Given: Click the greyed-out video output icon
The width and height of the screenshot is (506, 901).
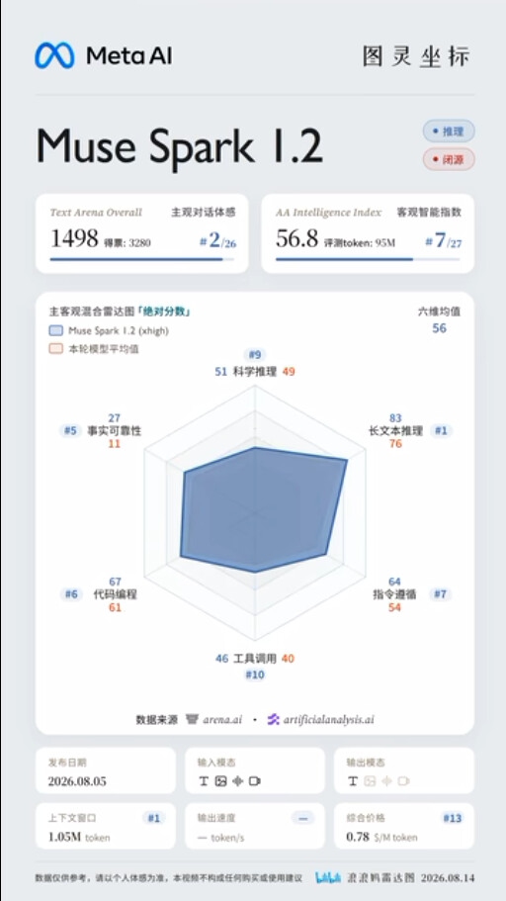Looking at the screenshot, I should [404, 781].
